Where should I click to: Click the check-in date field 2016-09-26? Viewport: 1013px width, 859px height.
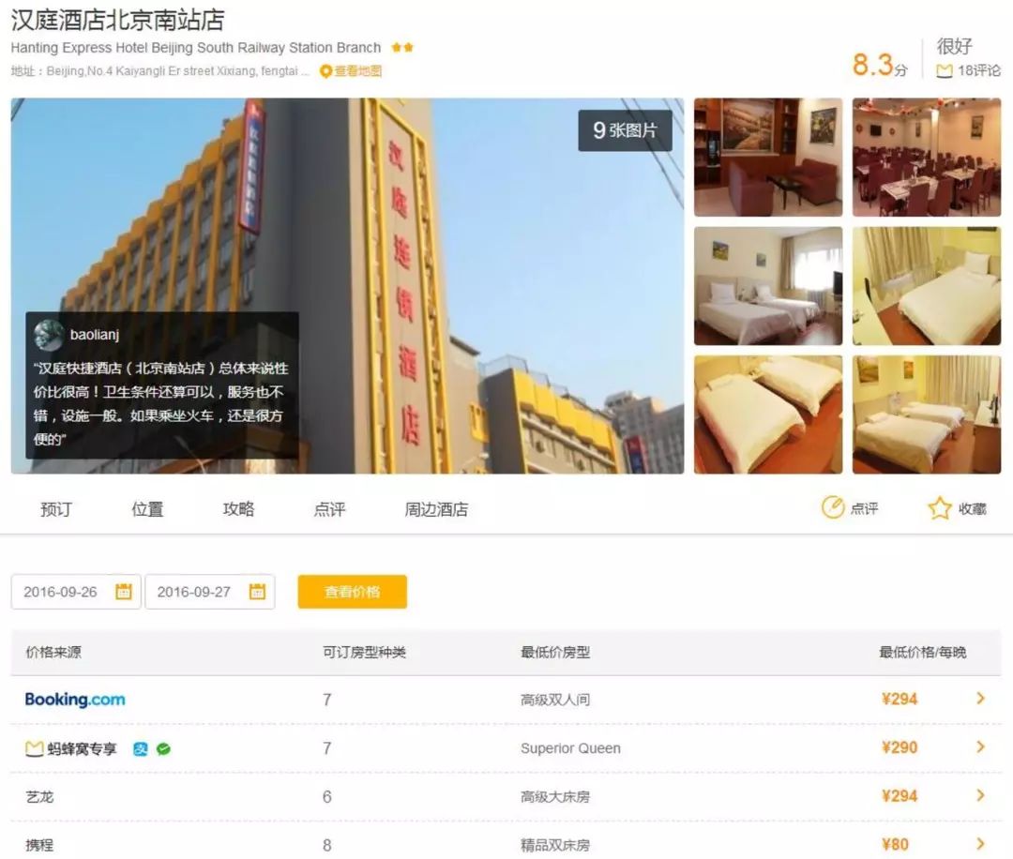(x=76, y=592)
